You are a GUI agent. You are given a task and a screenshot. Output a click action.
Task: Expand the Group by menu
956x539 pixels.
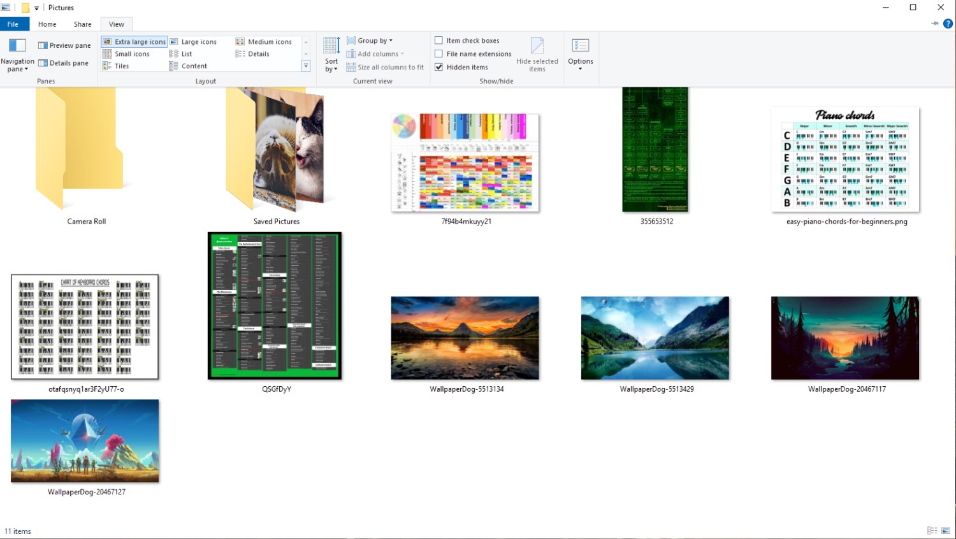click(x=370, y=41)
